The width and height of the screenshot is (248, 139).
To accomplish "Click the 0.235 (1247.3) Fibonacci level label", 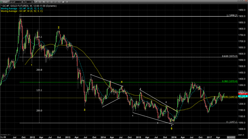I will coord(230,97).
